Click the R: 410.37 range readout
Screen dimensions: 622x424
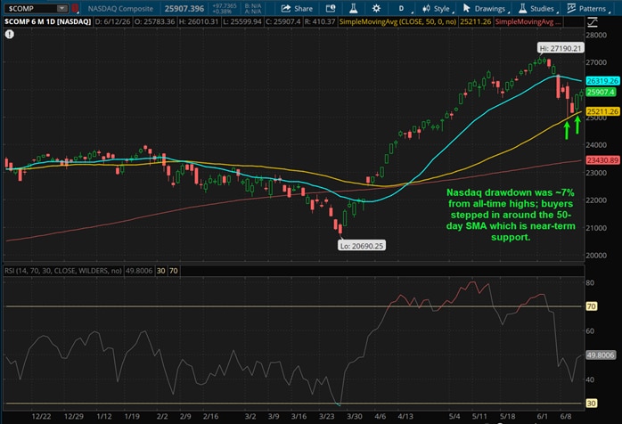[320, 21]
